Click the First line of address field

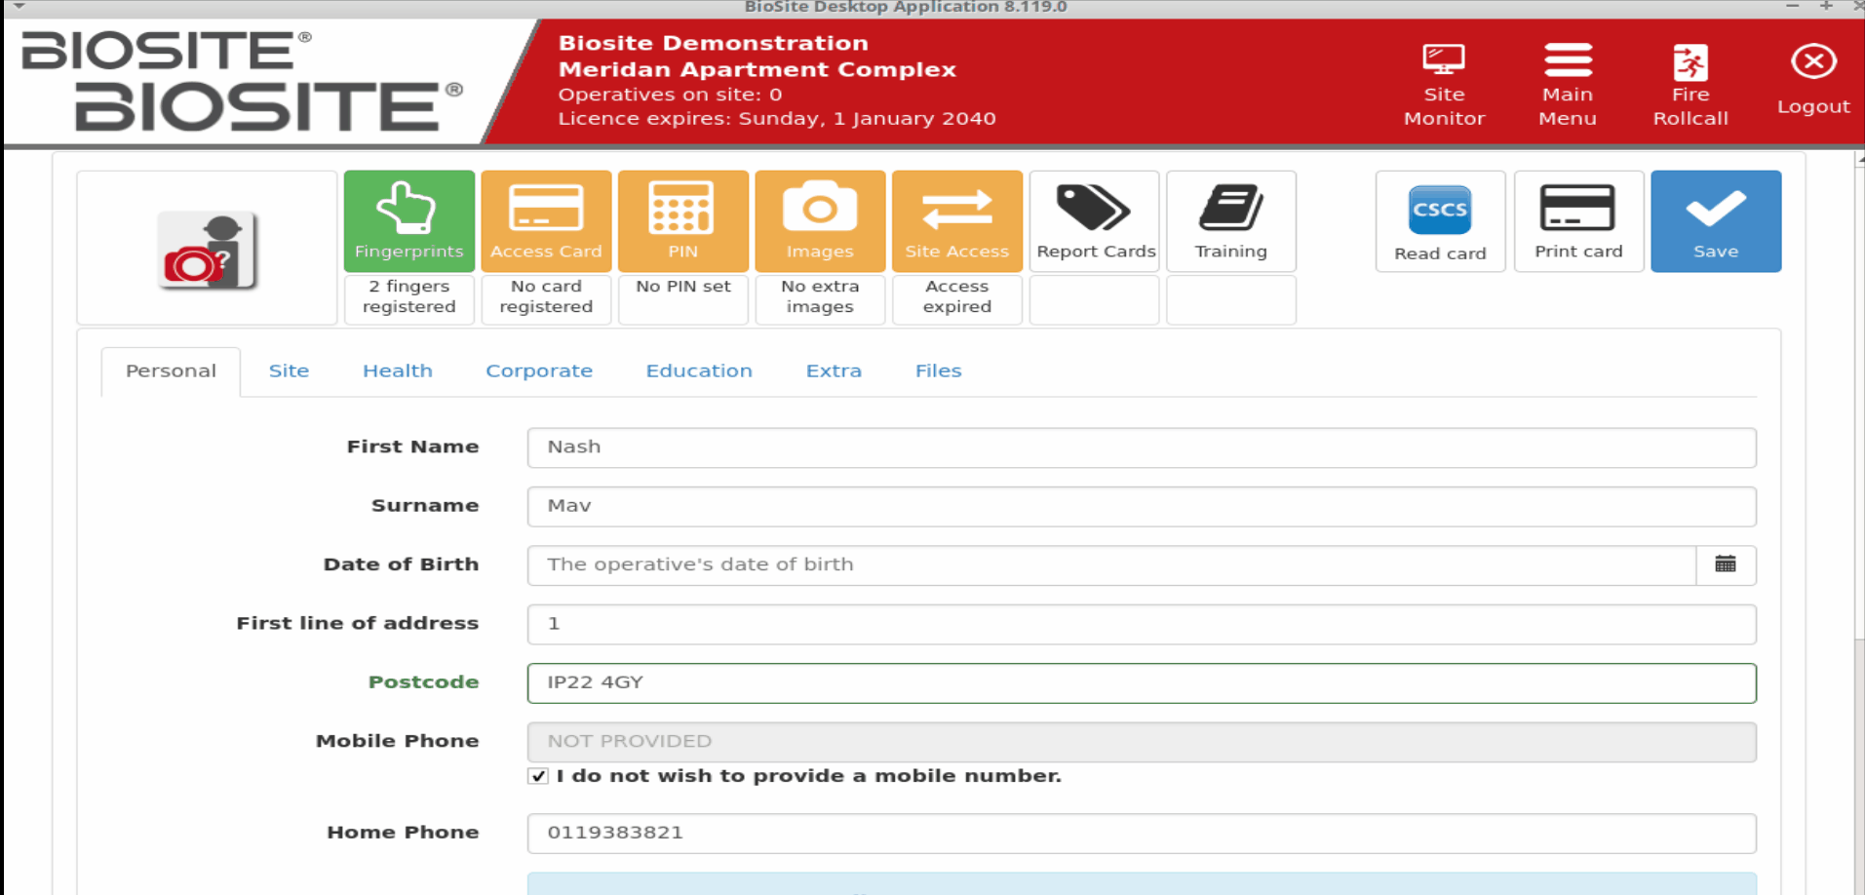tap(1142, 624)
